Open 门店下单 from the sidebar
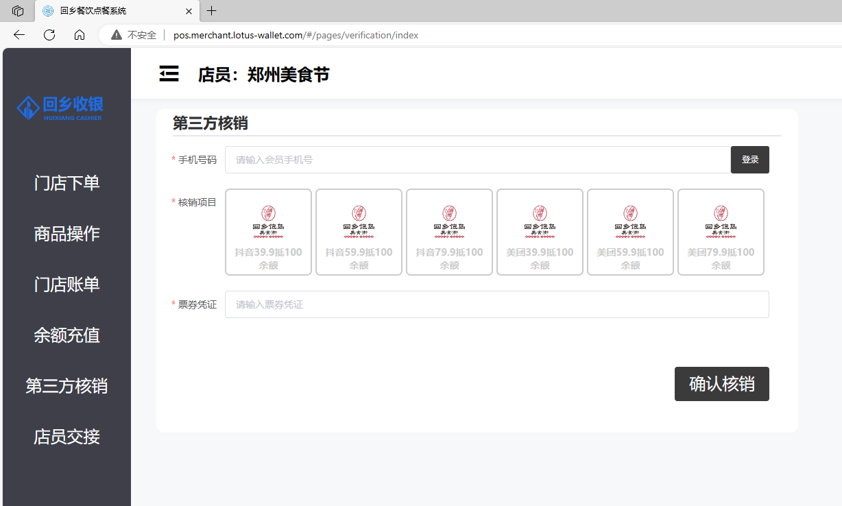 coord(66,183)
